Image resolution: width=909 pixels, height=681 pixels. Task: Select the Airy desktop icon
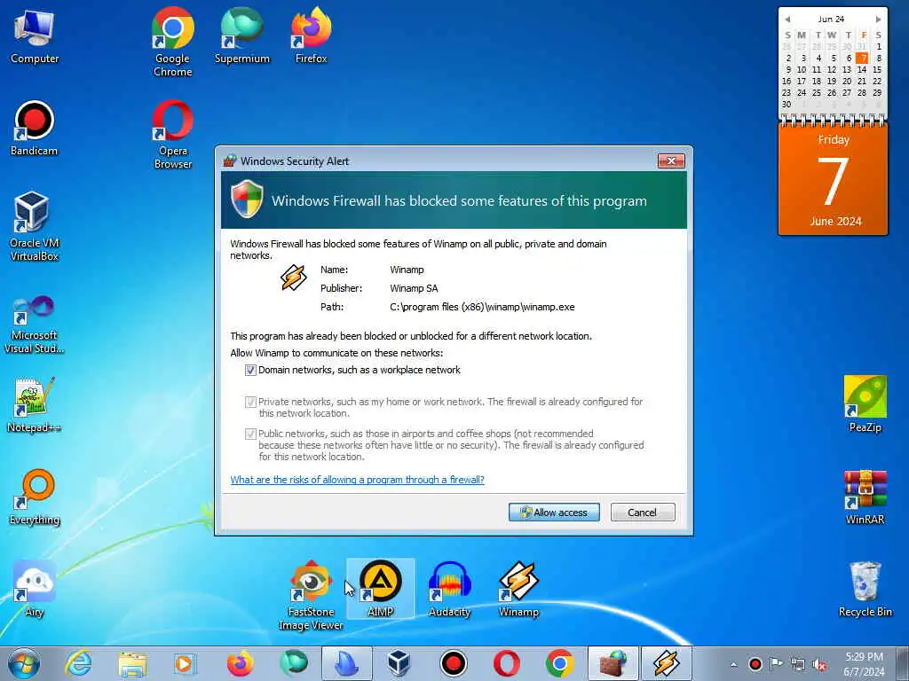click(x=35, y=590)
